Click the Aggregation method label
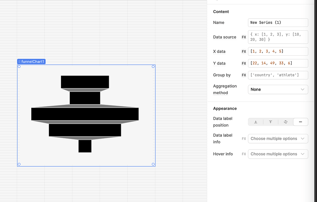Image resolution: width=317 pixels, height=202 pixels. (x=225, y=89)
